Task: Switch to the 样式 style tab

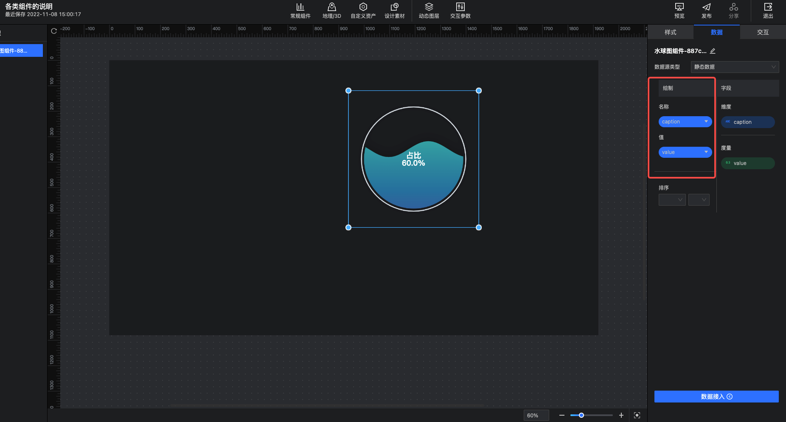Action: coord(671,32)
